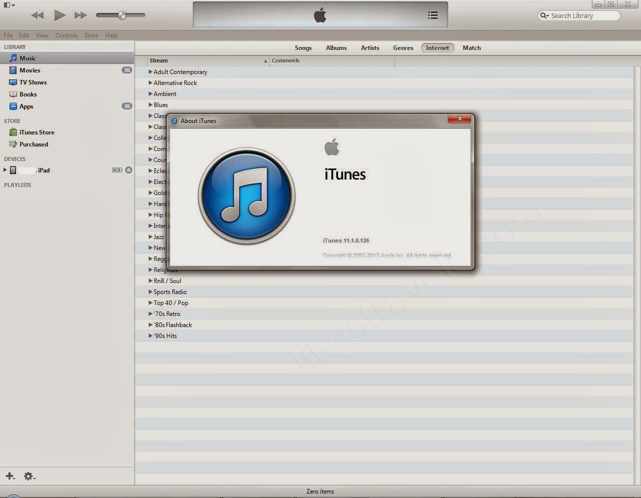Open the Store menu
This screenshot has height=498, width=641.
91,35
